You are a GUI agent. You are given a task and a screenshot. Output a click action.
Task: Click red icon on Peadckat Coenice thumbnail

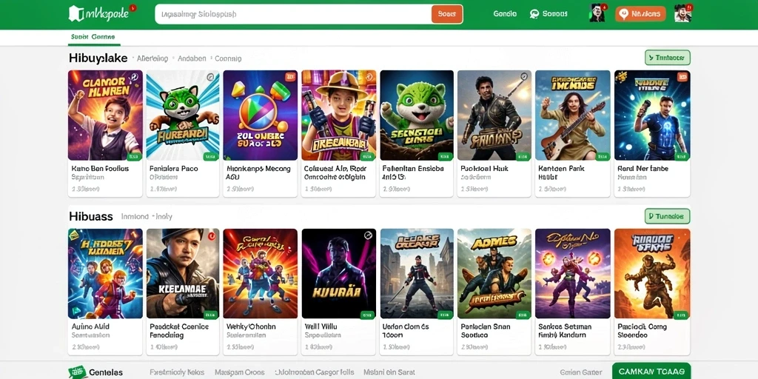211,235
